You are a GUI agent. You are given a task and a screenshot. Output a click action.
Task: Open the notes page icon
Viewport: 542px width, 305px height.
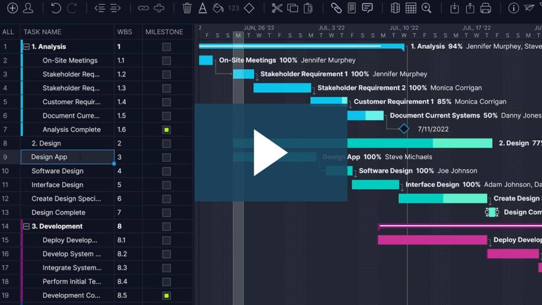click(x=352, y=8)
